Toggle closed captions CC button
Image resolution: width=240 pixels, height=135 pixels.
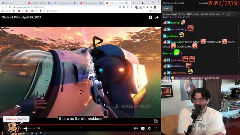(x=143, y=129)
